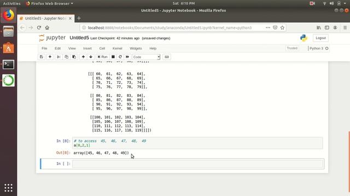
Task: Click the Logout button
Action: coord(320,38)
